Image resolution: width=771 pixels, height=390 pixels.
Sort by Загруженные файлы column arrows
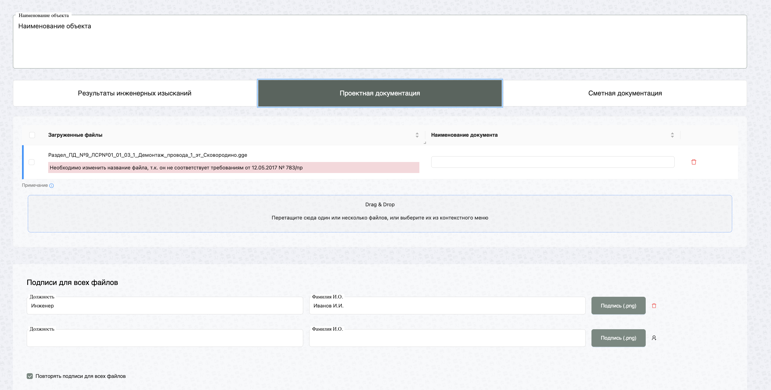coord(417,135)
